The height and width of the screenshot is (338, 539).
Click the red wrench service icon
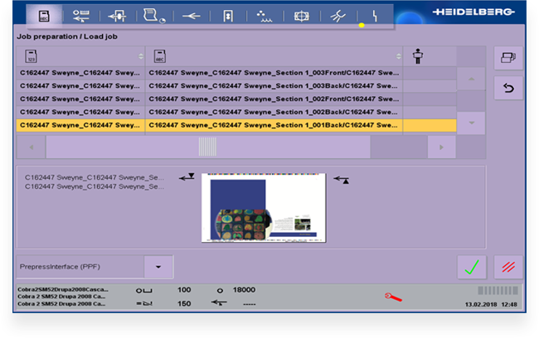coord(394,296)
